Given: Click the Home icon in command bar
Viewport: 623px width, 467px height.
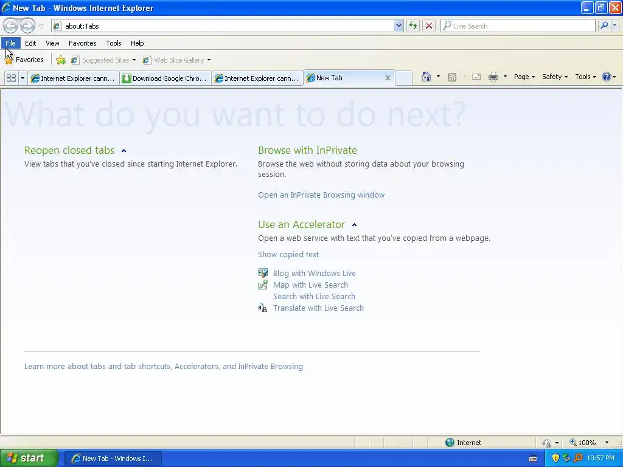Looking at the screenshot, I should point(426,77).
